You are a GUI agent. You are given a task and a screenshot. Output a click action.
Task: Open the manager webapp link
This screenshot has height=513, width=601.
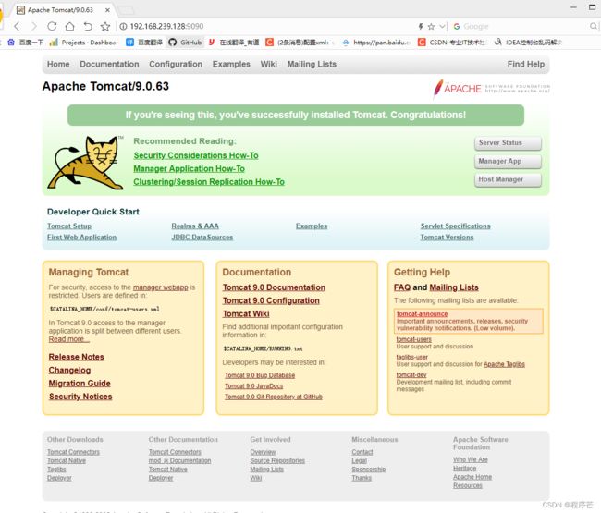160,287
